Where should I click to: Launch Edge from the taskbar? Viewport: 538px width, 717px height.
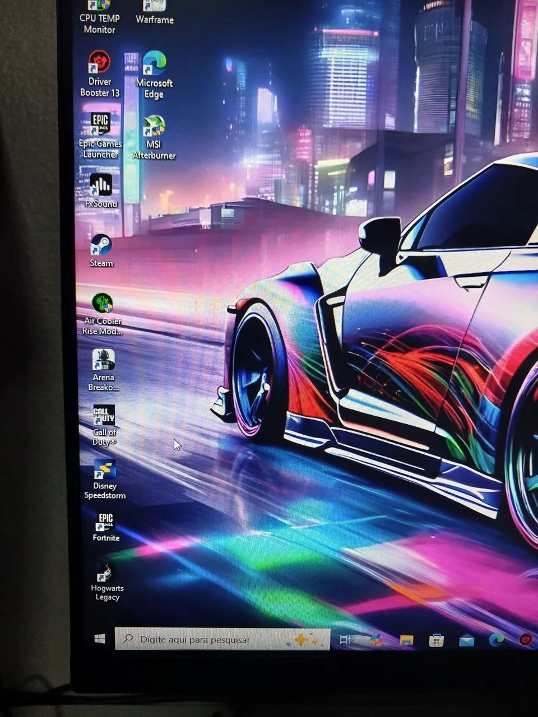pyautogui.click(x=496, y=640)
